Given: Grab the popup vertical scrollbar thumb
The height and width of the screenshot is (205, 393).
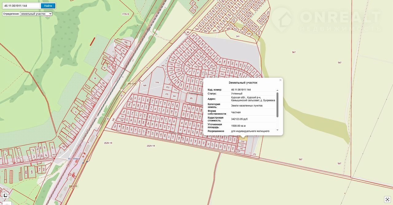Looking at the screenshot, I should pyautogui.click(x=277, y=104).
